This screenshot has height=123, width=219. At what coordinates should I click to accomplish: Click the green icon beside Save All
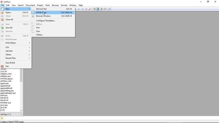pos(2,28)
